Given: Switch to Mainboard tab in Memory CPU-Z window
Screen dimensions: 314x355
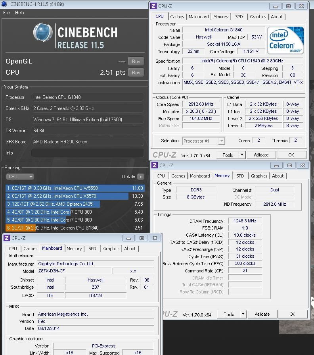Looking at the screenshot, I should [200, 176].
